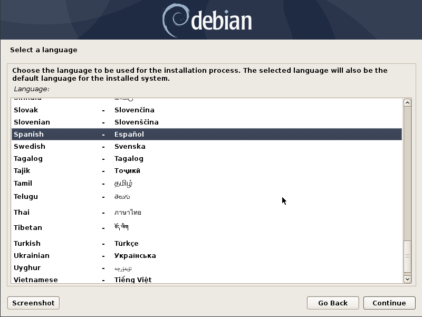Select Slovak from the language list
The width and height of the screenshot is (422, 317).
[x=207, y=110]
